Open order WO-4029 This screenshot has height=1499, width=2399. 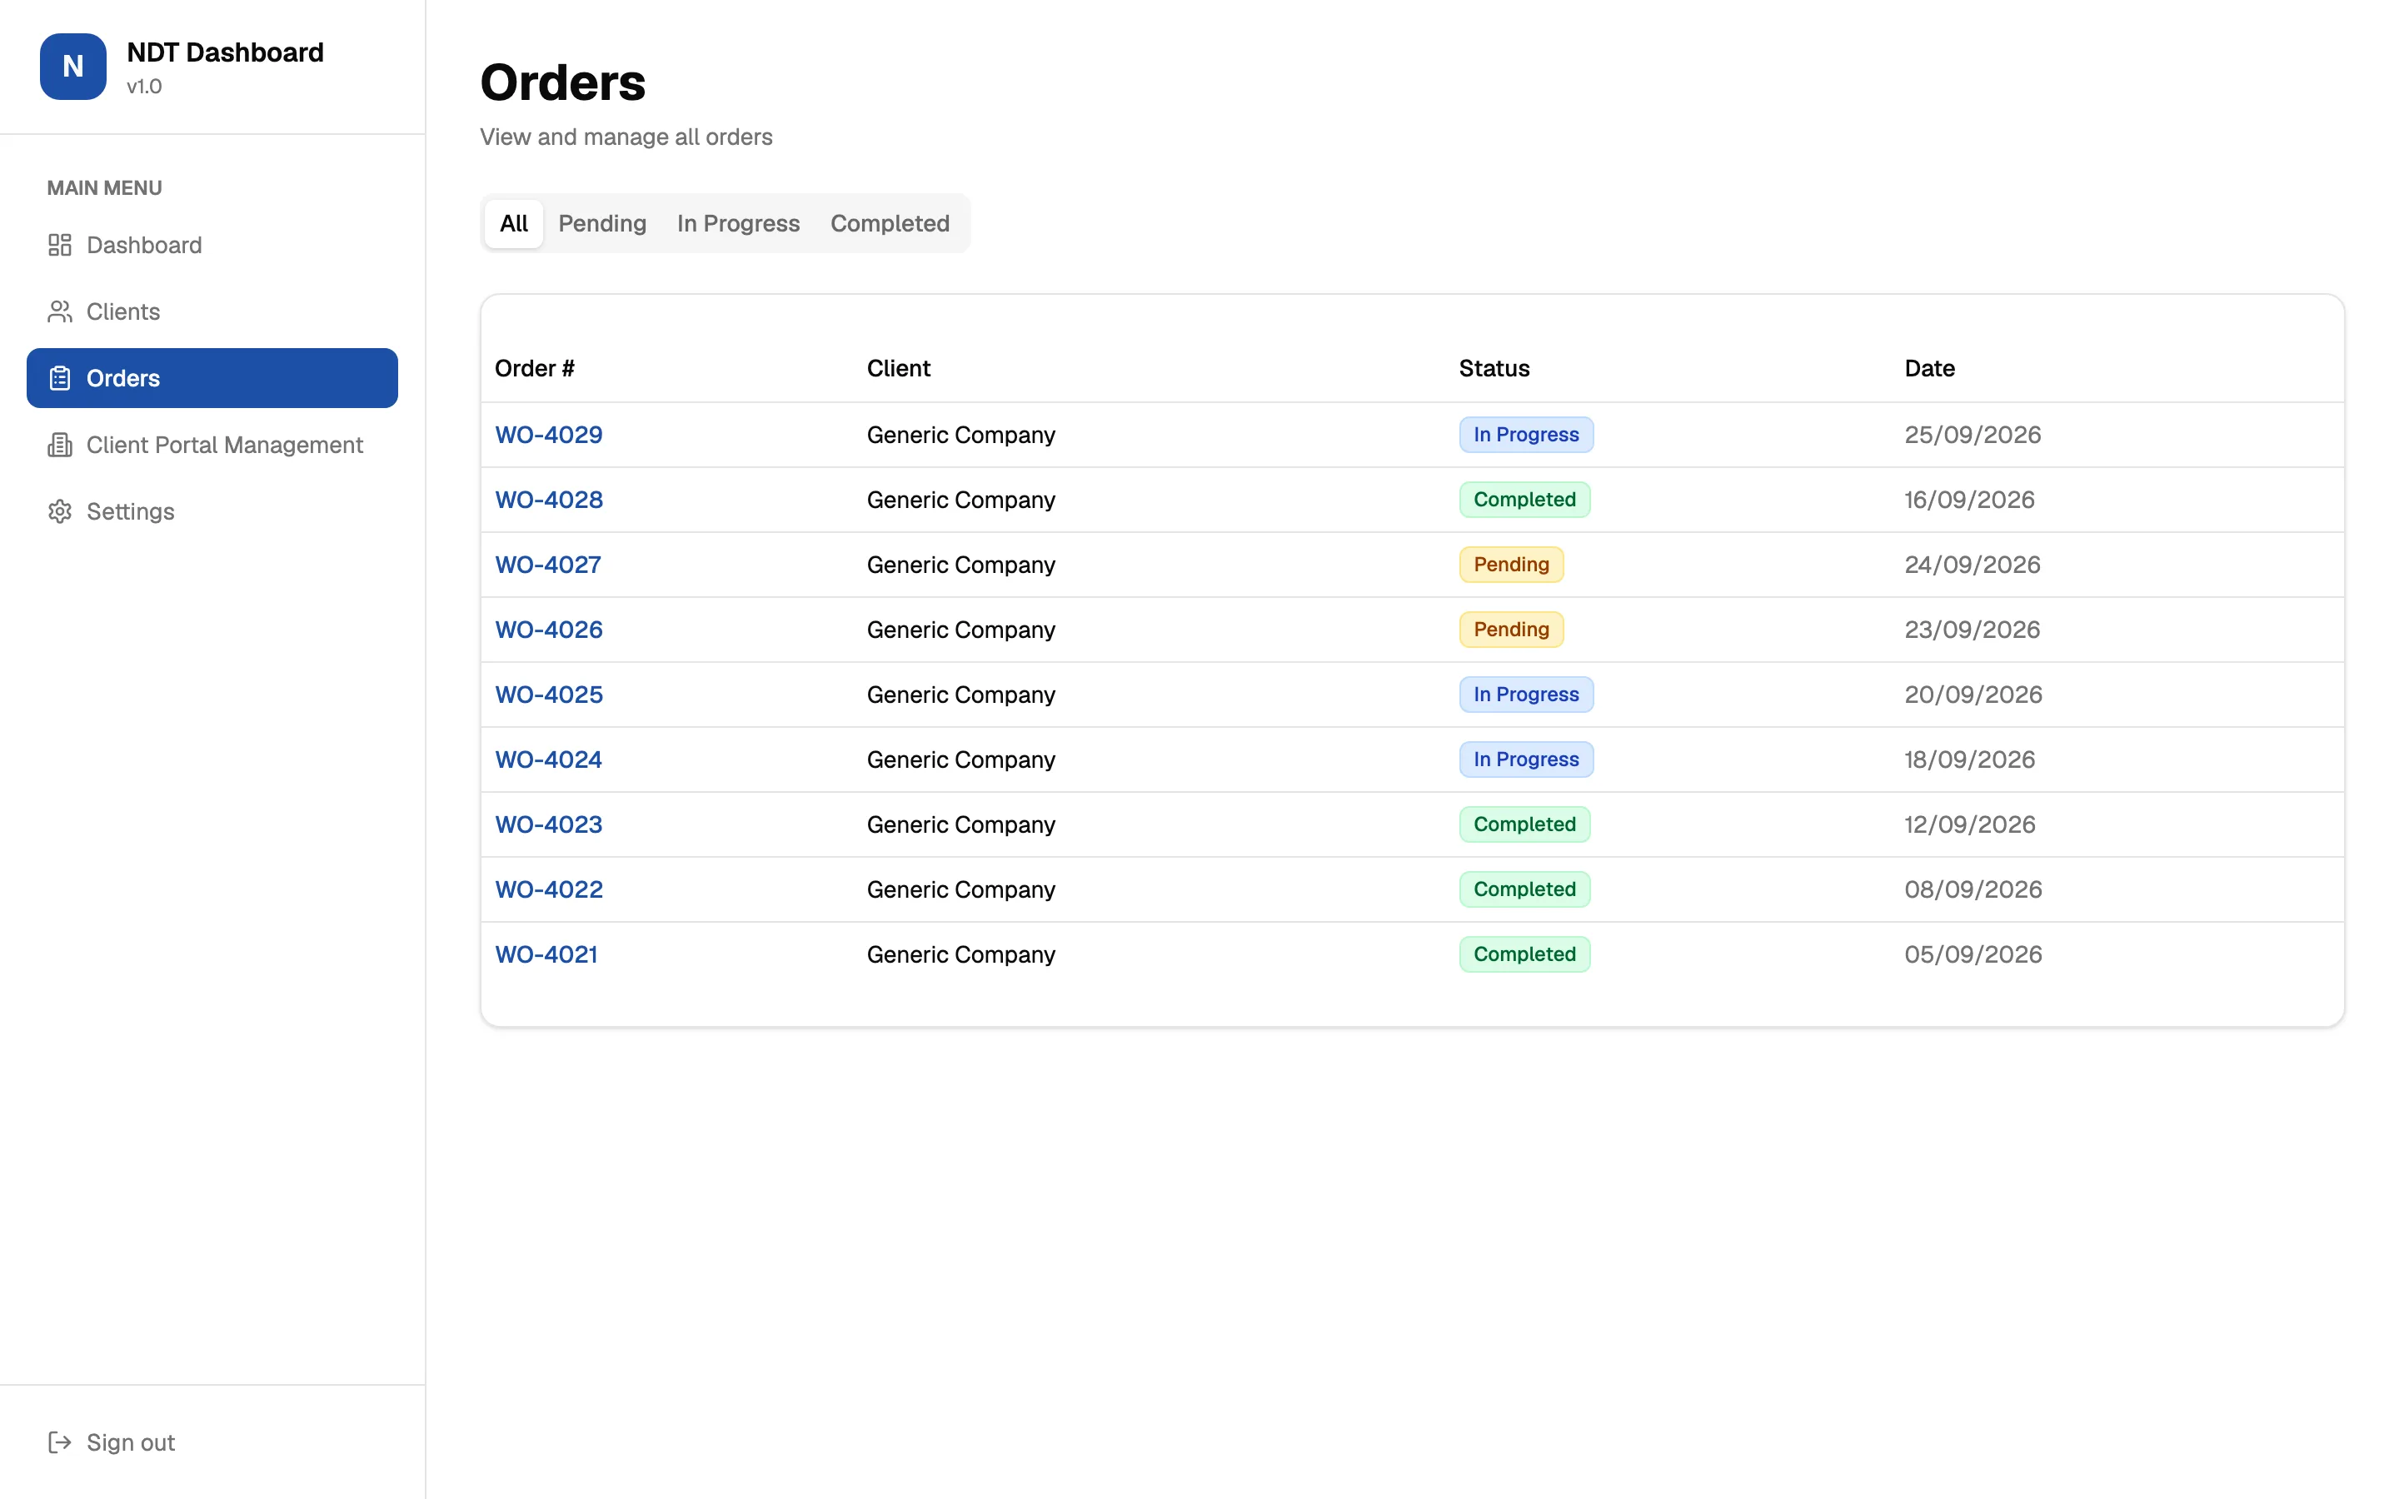[x=548, y=434]
